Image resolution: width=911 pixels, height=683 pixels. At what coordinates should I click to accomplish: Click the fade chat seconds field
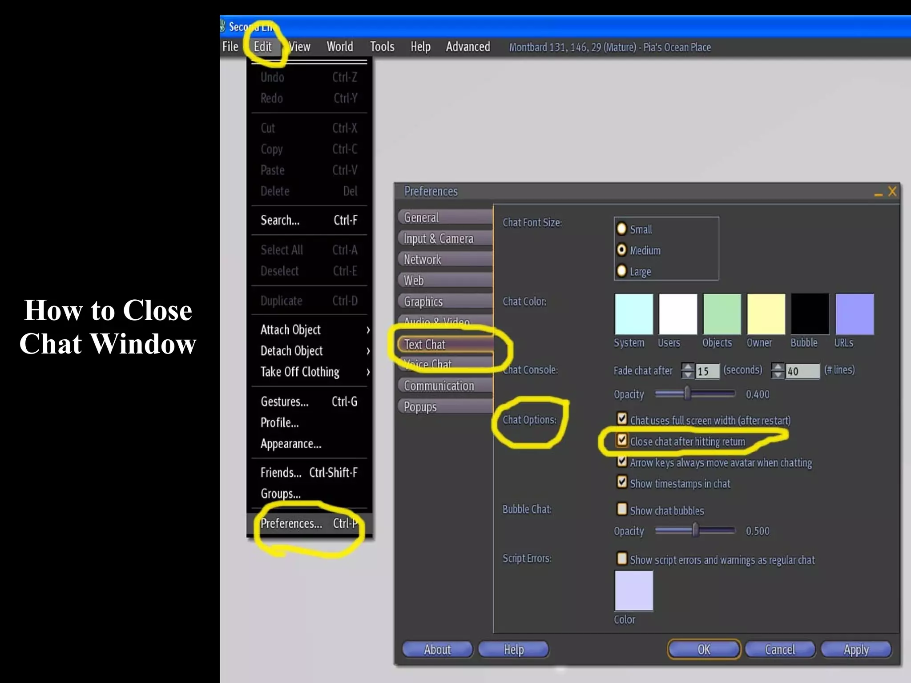point(707,371)
